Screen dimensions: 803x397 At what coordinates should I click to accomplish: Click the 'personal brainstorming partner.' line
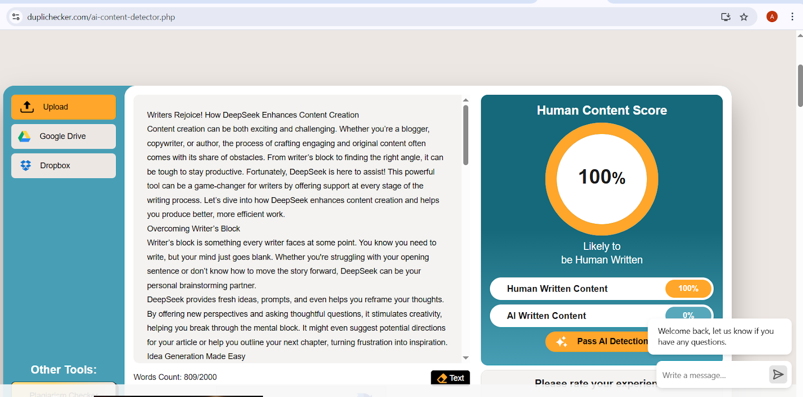(202, 286)
